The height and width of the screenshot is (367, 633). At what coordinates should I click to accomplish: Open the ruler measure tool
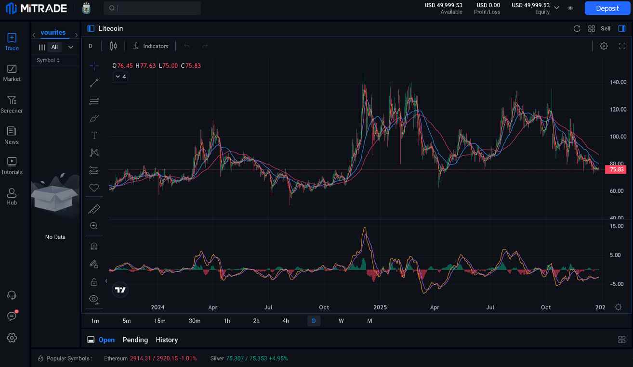pos(94,209)
